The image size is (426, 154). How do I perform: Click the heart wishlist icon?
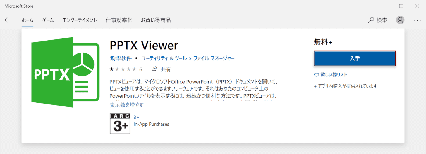pos(316,75)
